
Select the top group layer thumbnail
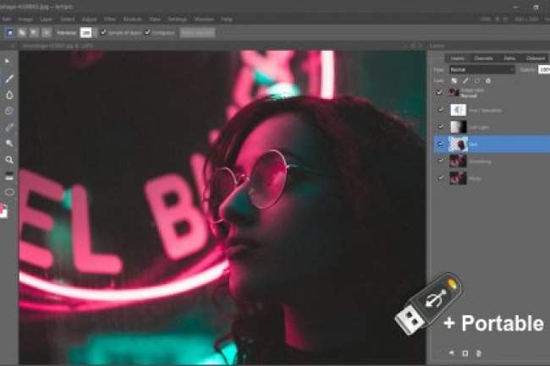click(454, 92)
